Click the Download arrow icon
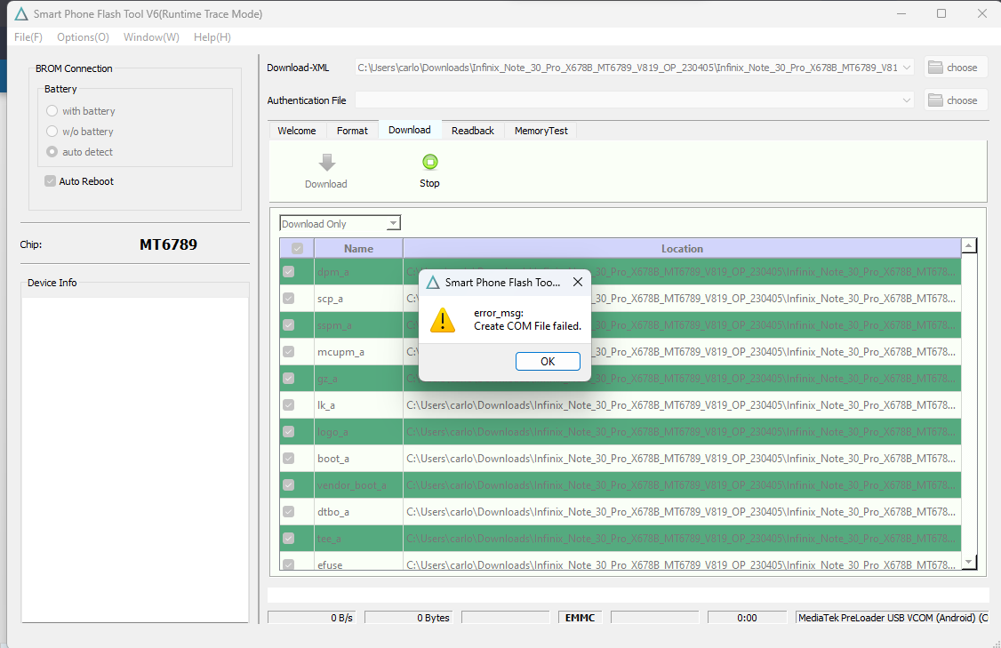This screenshot has height=648, width=1001. pyautogui.click(x=327, y=162)
